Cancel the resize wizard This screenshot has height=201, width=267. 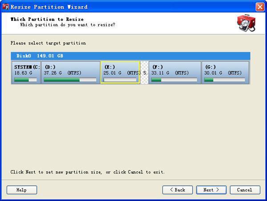click(x=245, y=190)
